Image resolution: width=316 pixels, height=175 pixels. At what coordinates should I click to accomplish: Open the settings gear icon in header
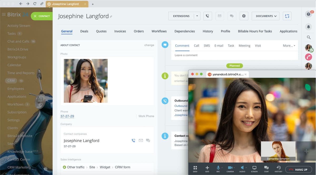[244, 16]
